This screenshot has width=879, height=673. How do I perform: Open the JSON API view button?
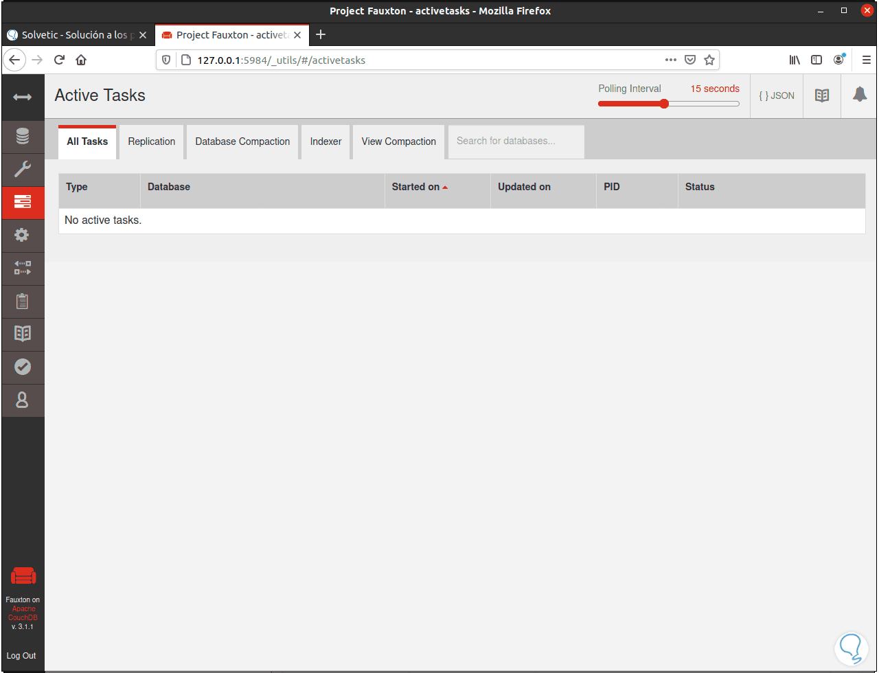[777, 95]
